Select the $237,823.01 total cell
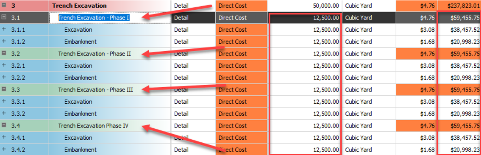This screenshot has width=481, height=155. click(x=459, y=6)
